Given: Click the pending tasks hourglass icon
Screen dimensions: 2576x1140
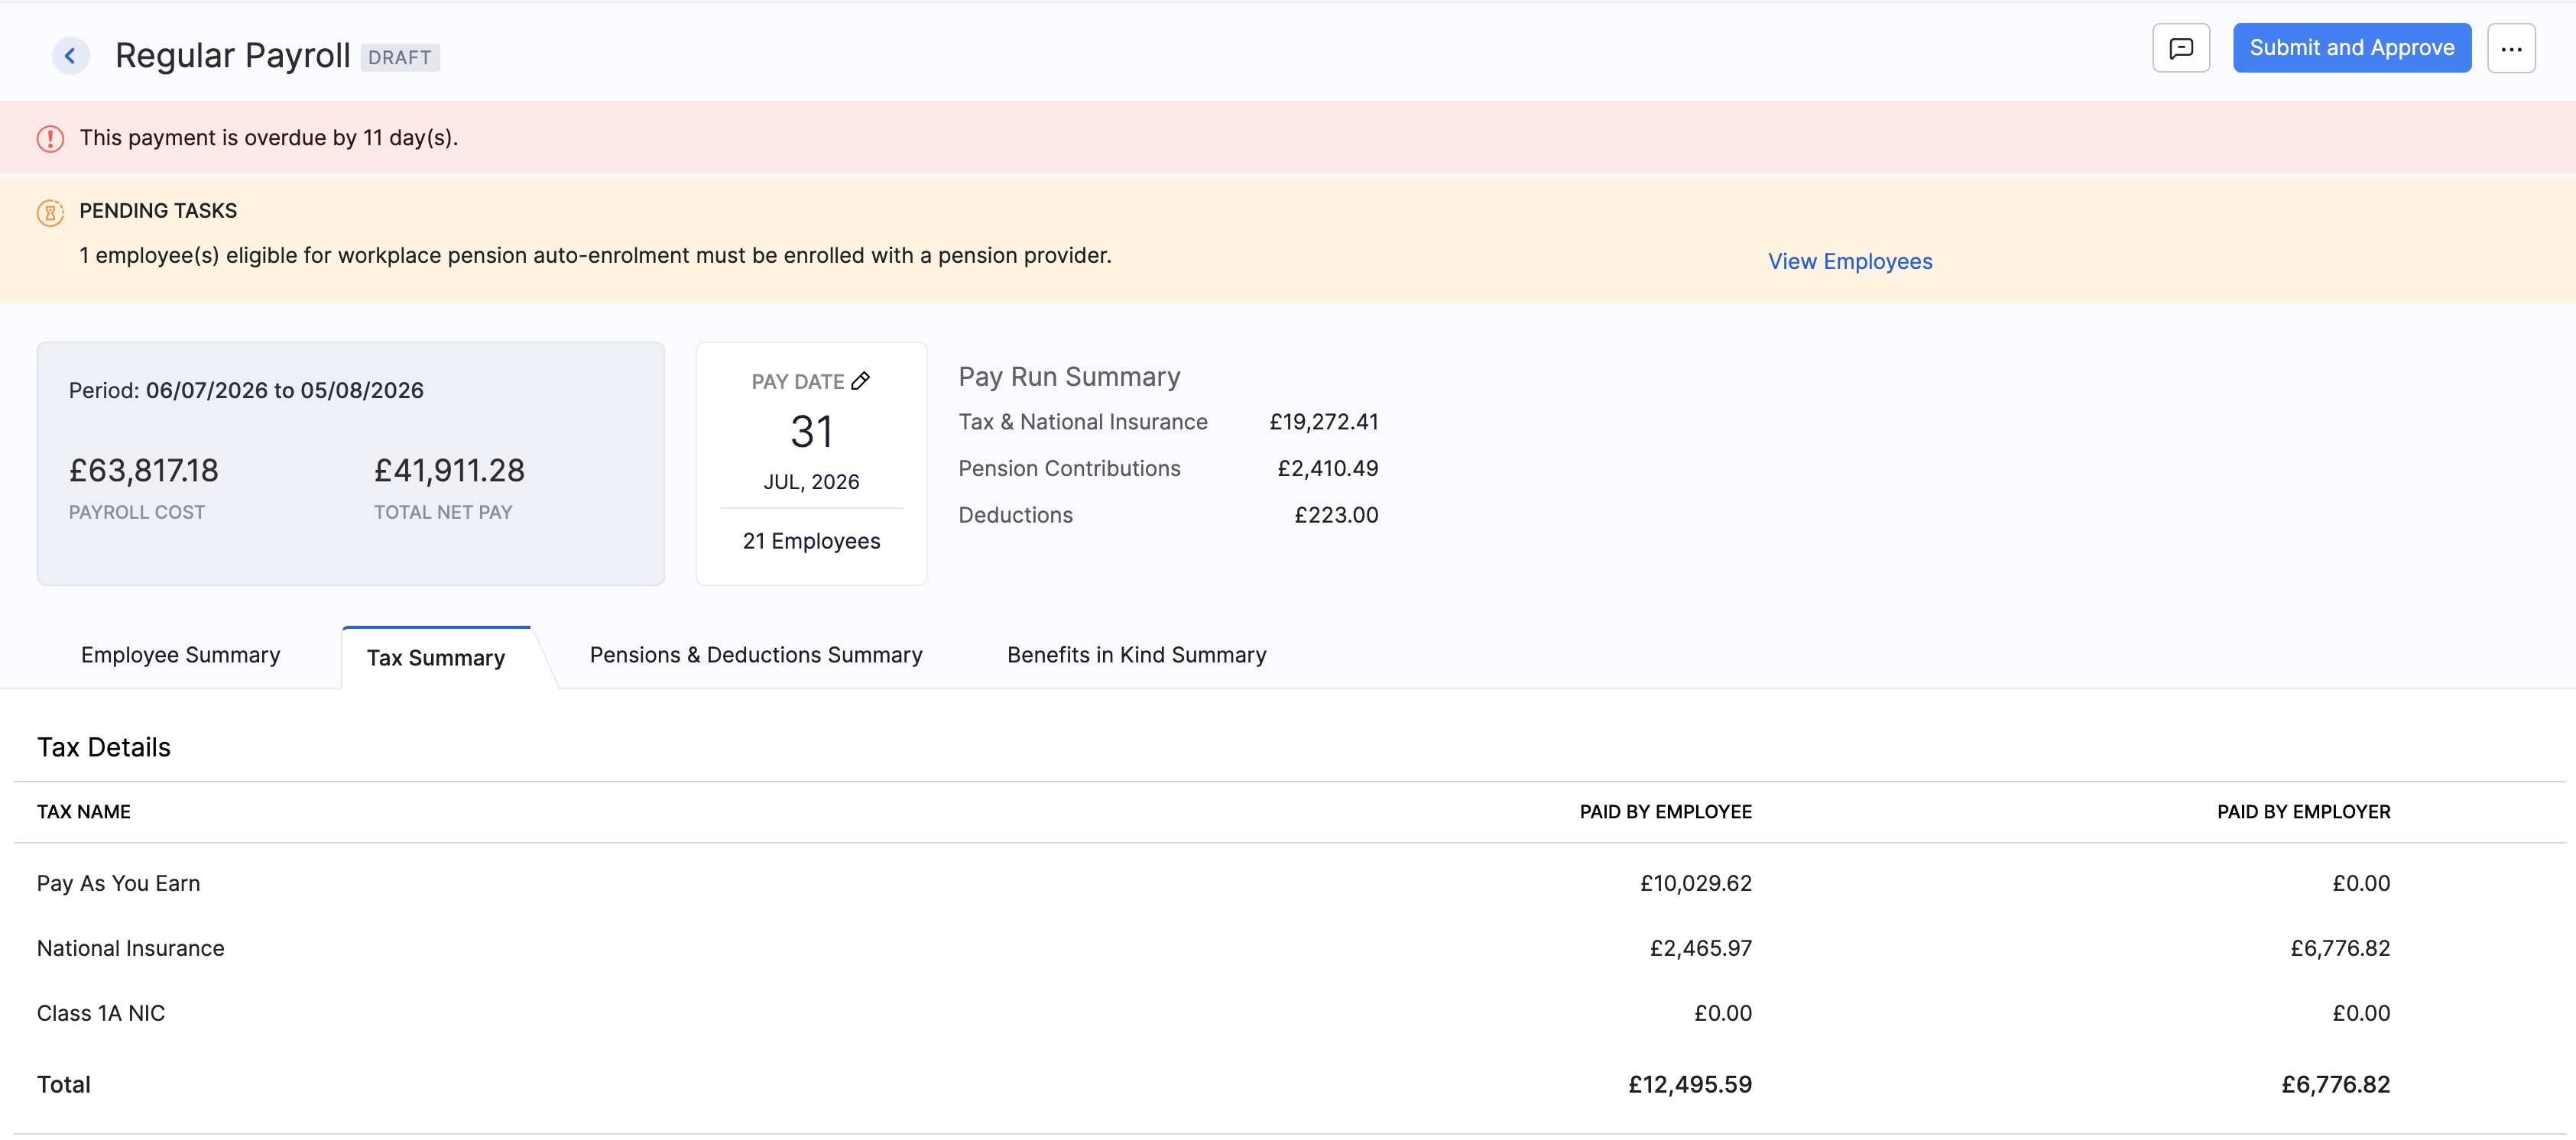Looking at the screenshot, I should (50, 212).
